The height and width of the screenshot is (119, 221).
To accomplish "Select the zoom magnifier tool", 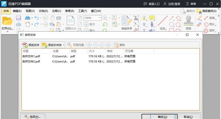I will point(105,18).
